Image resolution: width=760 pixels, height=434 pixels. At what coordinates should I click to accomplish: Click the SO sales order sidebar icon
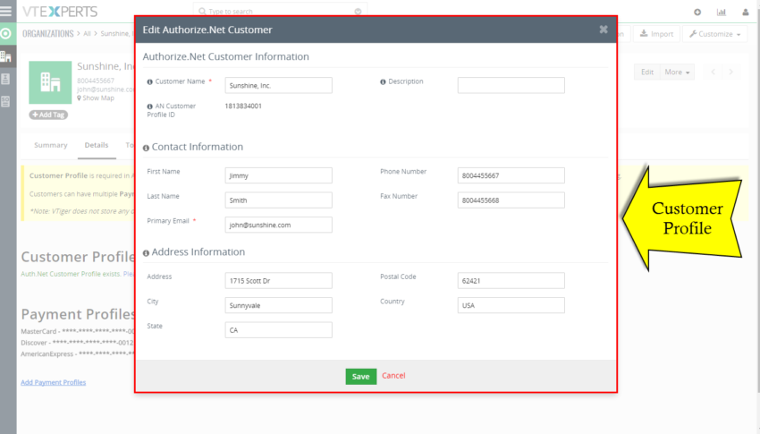pos(6,101)
